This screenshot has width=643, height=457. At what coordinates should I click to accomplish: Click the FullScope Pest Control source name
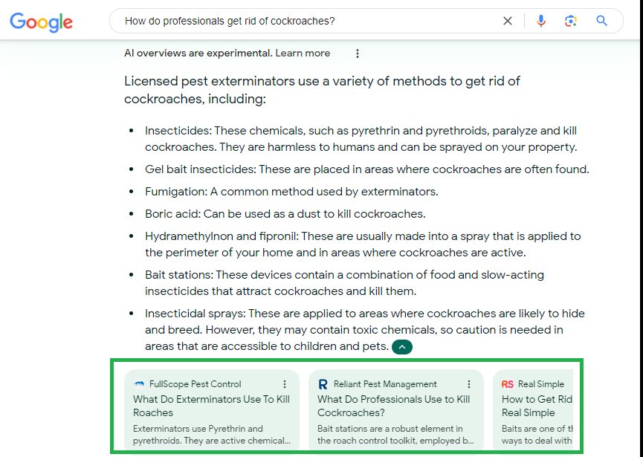196,384
